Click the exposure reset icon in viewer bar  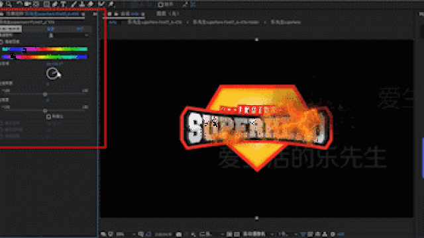(x=333, y=234)
